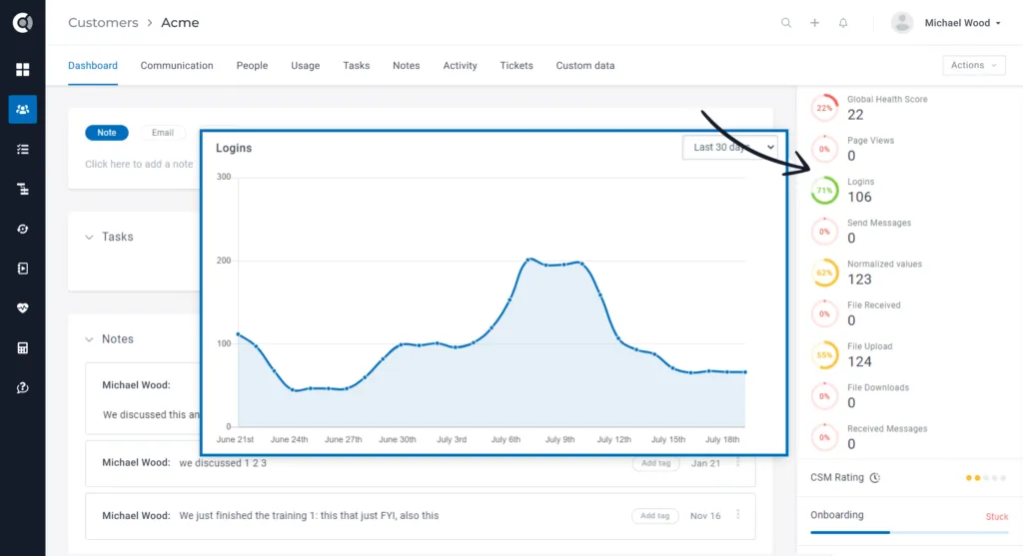Screen dimensions: 1023x556
Task: Select the customers people icon in sidebar
Action: point(22,109)
